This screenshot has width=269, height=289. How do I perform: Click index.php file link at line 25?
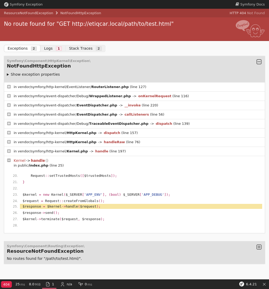[39, 166]
